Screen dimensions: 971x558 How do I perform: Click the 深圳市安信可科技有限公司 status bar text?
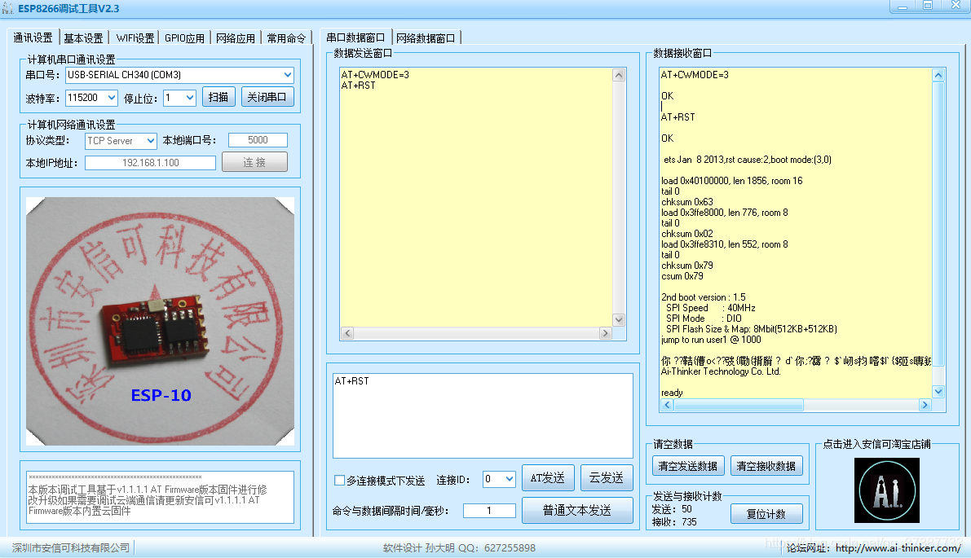click(71, 548)
